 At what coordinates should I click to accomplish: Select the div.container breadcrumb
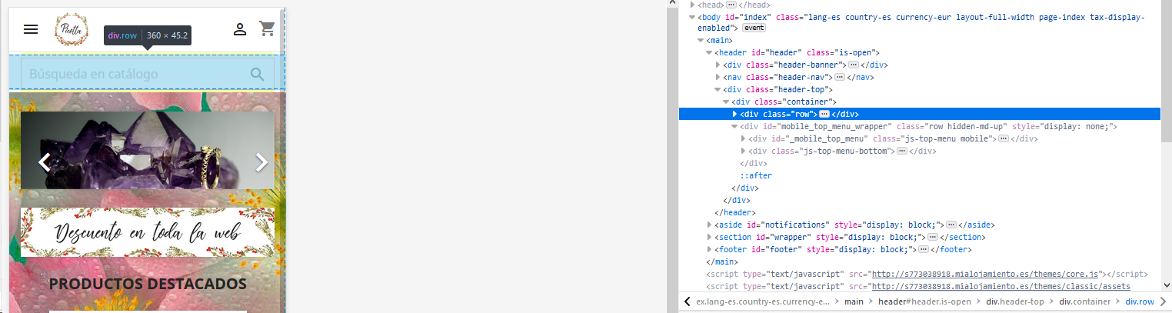(1085, 302)
